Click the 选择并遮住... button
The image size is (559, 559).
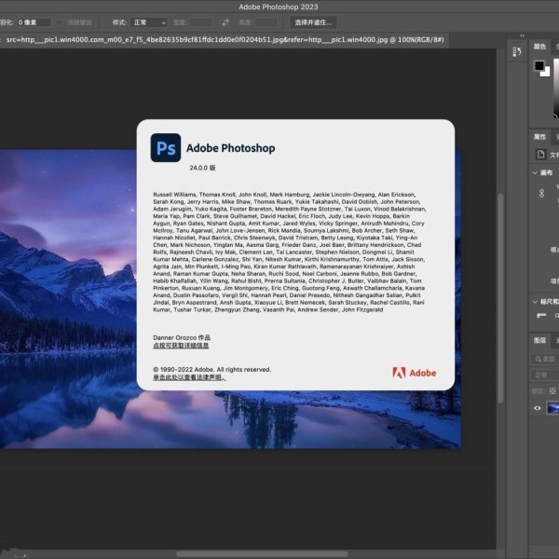pos(313,22)
